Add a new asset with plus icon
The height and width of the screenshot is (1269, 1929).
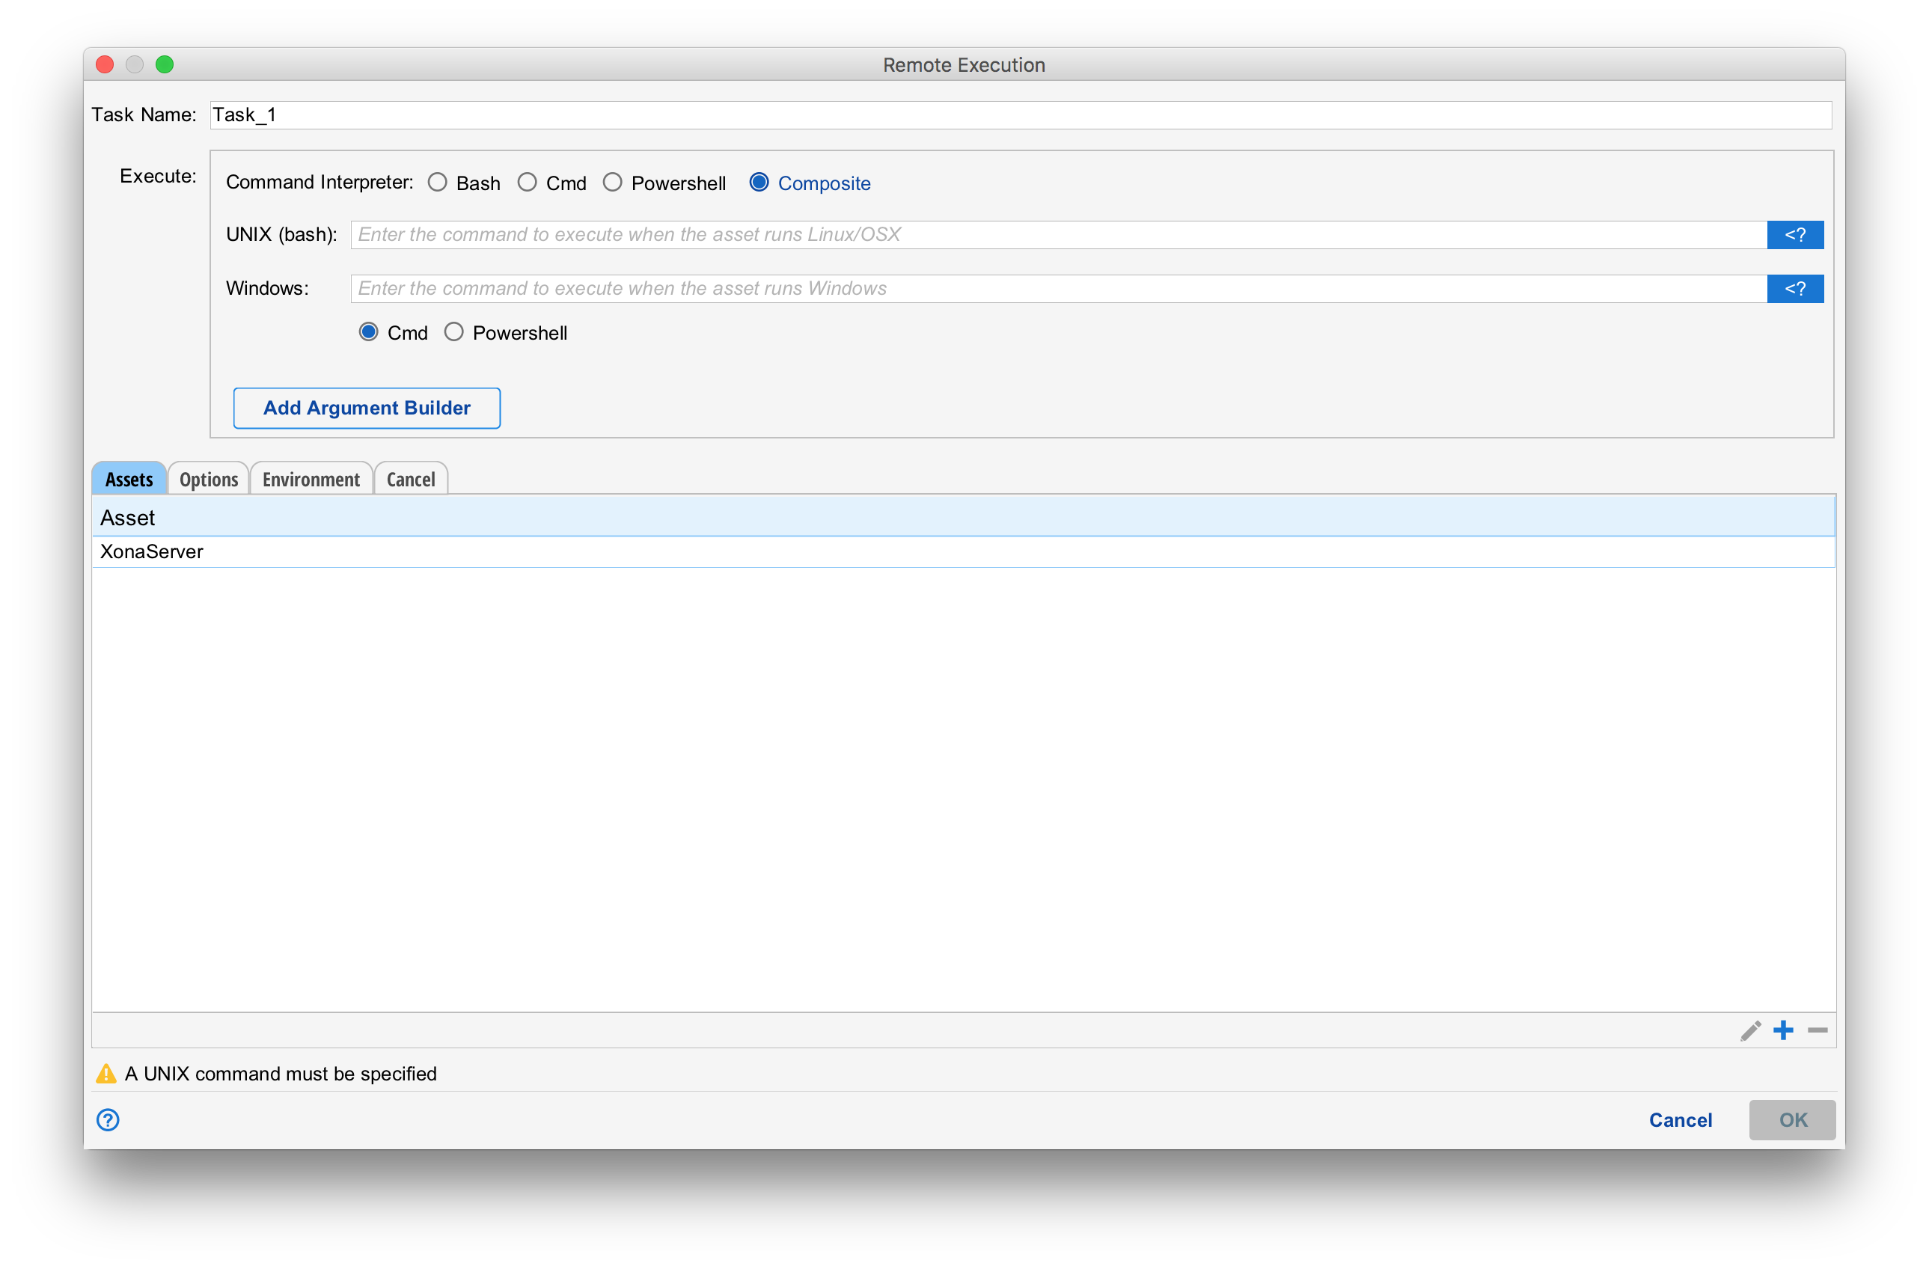pos(1783,1031)
